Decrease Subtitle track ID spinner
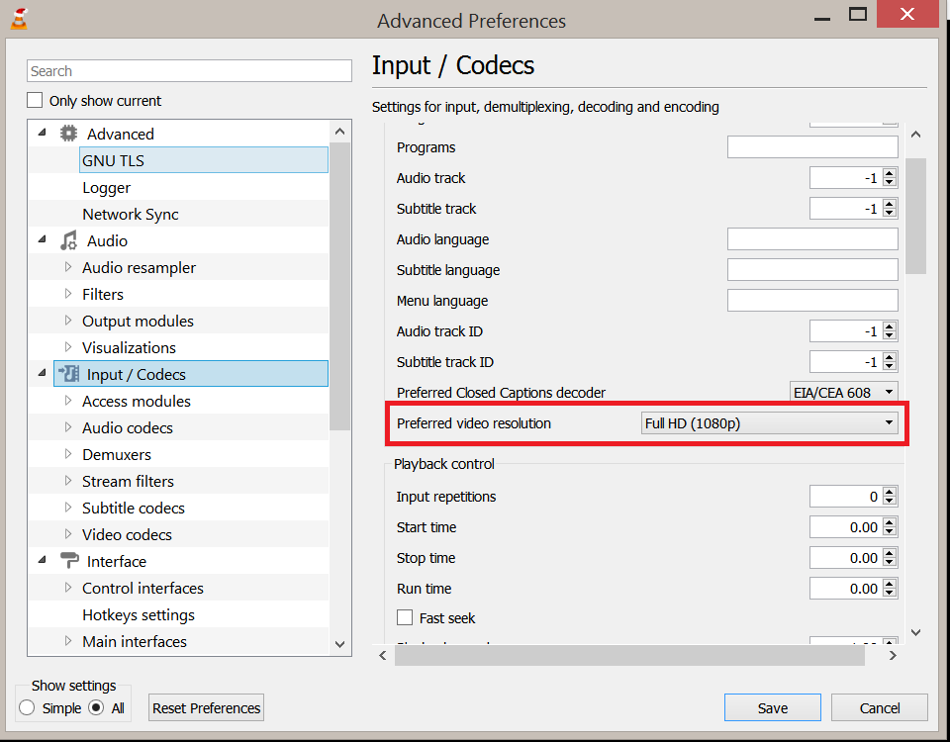 [x=890, y=366]
